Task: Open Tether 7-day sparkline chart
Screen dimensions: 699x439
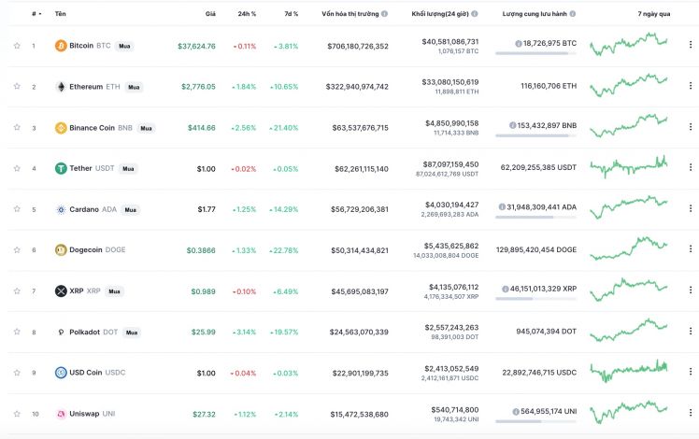Action: 629,167
